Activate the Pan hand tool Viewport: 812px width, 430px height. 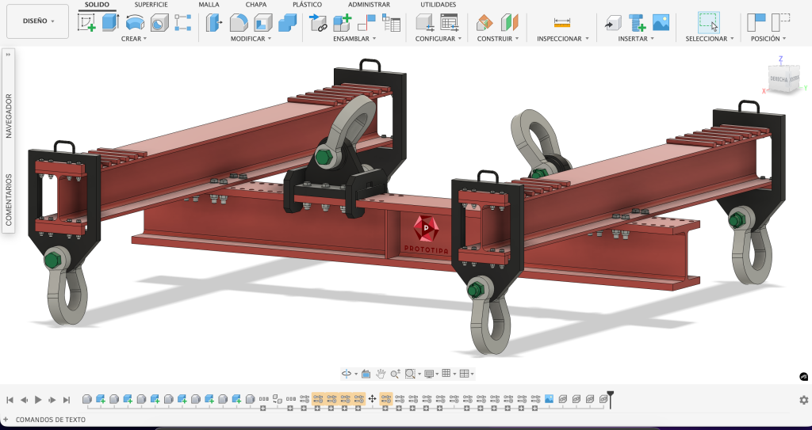click(381, 374)
